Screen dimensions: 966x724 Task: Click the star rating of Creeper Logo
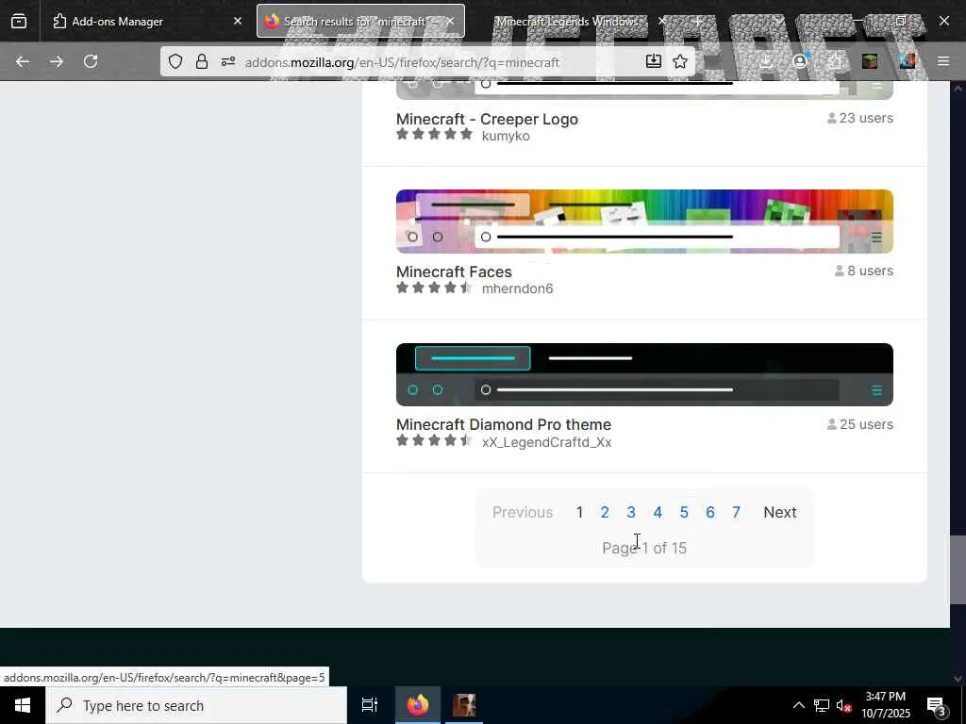coord(434,134)
